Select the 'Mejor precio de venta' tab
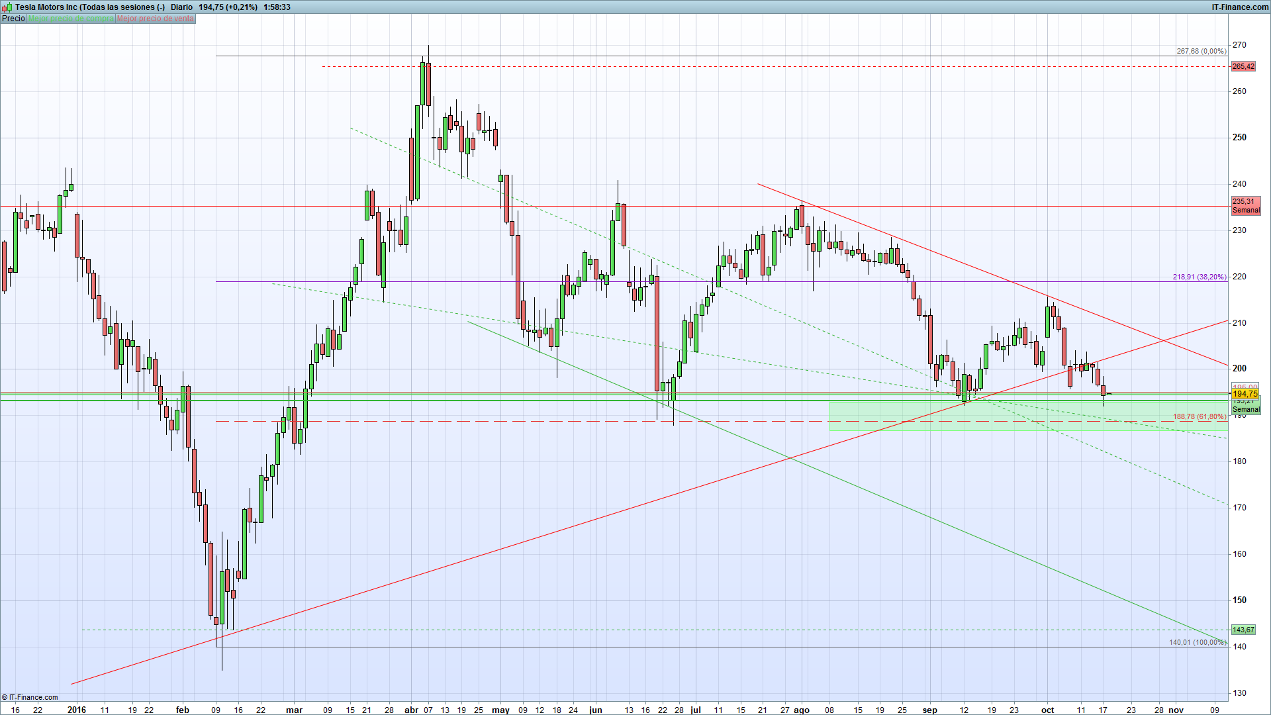This screenshot has height=715, width=1271. point(156,19)
